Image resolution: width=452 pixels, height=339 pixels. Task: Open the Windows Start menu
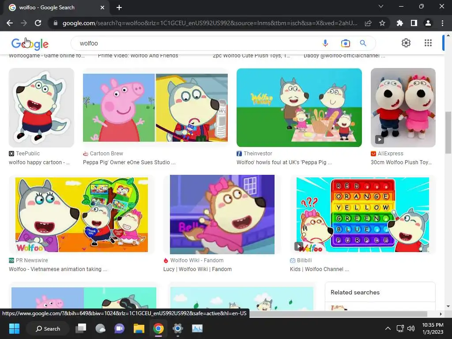click(14, 328)
